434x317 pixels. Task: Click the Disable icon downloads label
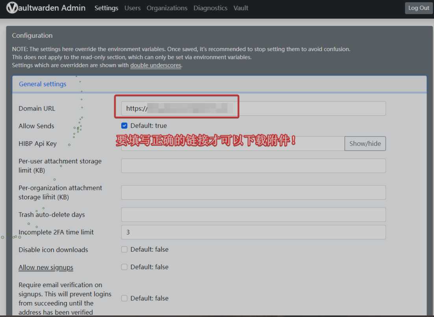coord(53,250)
